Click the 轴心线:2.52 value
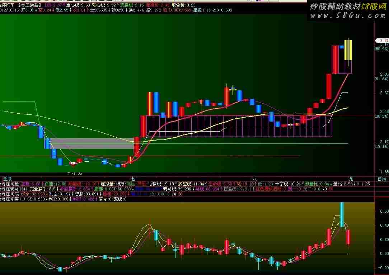The image size is (389, 275). 104,5
